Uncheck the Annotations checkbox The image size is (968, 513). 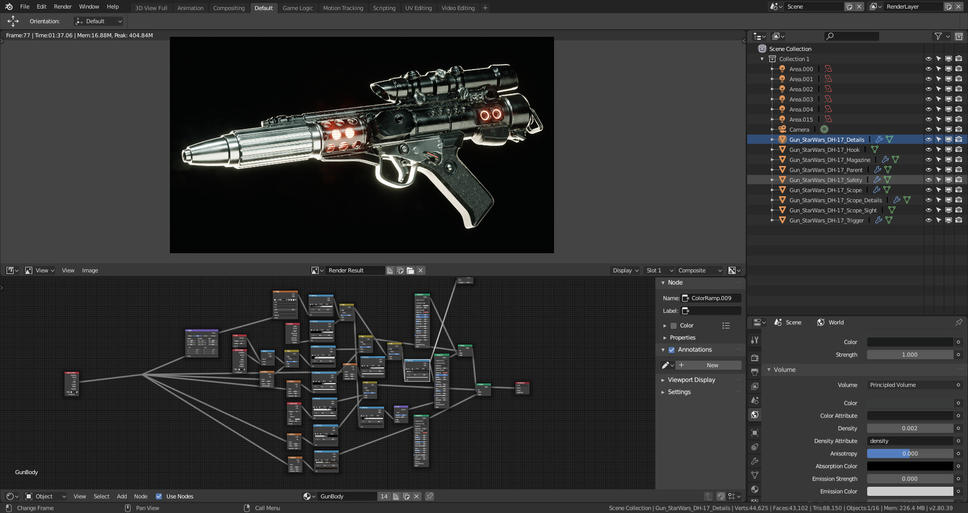(671, 350)
